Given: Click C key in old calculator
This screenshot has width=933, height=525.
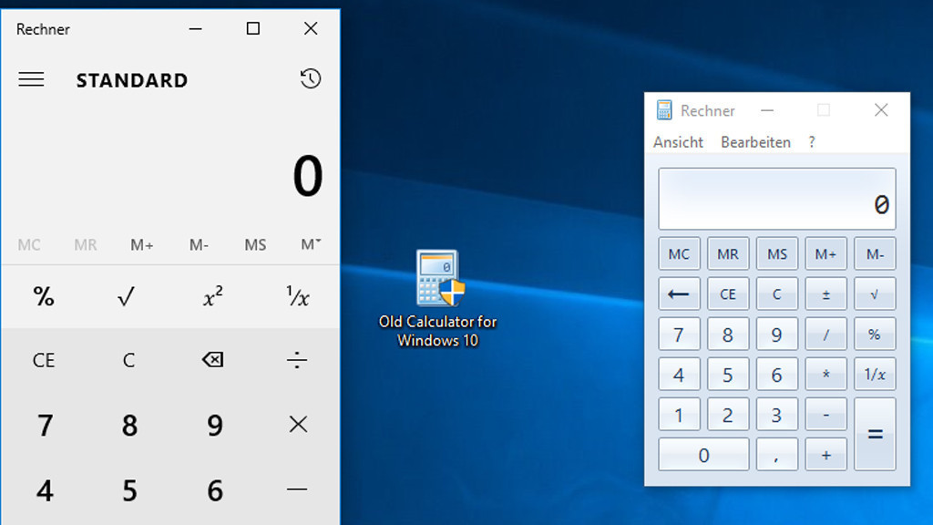Looking at the screenshot, I should coord(776,294).
